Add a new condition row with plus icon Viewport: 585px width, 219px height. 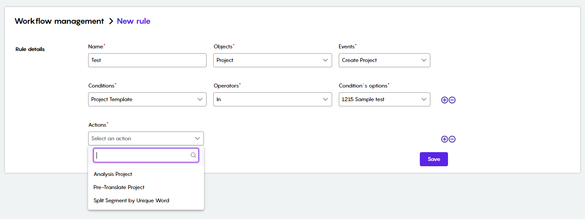pos(444,100)
